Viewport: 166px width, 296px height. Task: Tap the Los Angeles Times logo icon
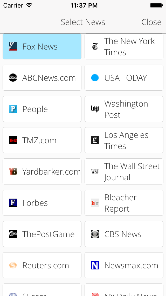[x=95, y=140]
